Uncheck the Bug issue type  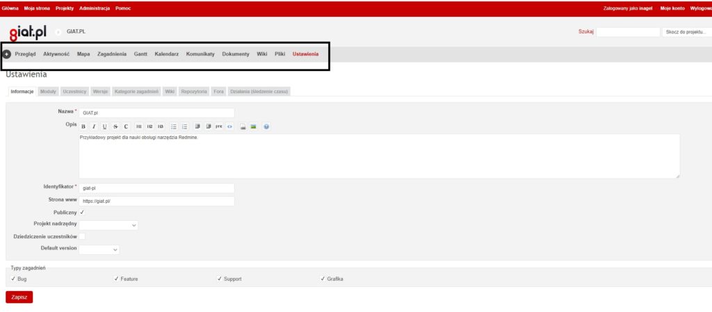click(x=13, y=279)
